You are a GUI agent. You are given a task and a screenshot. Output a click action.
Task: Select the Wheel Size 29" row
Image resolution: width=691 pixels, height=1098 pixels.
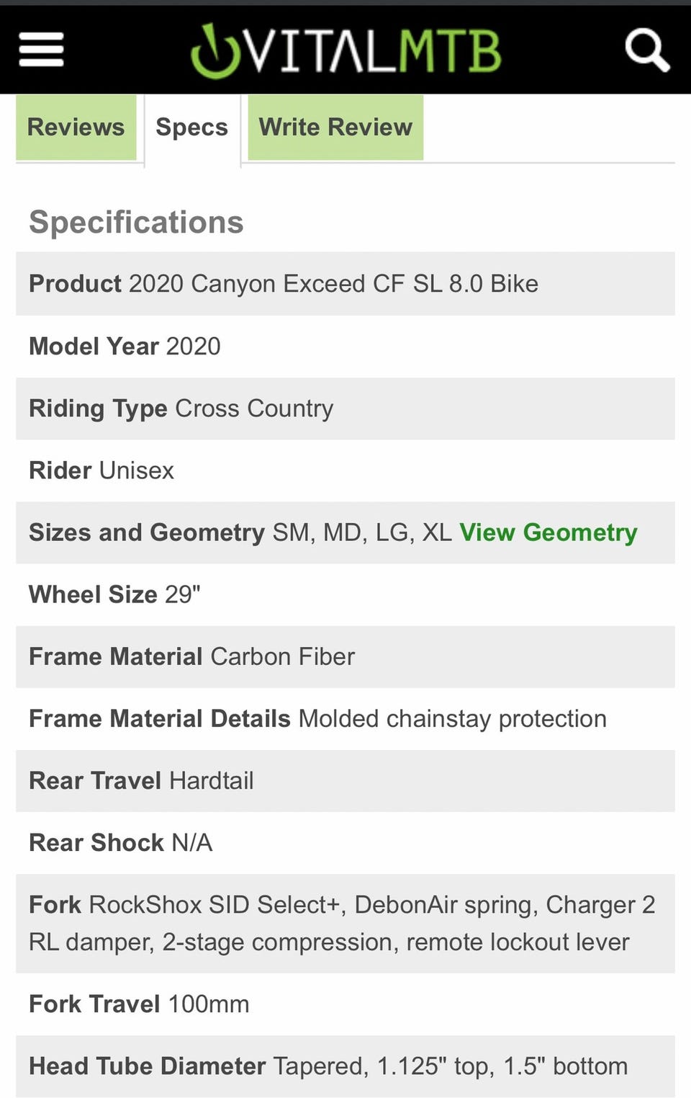pos(345,594)
